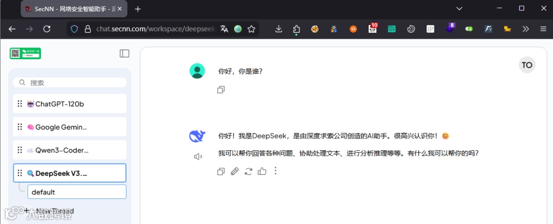This screenshot has width=553, height=224.
Task: Open the Firefox downloads panel
Action: tap(279, 29)
